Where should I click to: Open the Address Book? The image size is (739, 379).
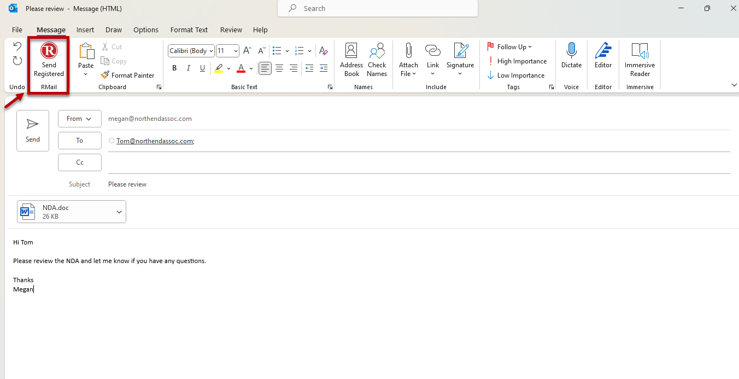pyautogui.click(x=351, y=59)
